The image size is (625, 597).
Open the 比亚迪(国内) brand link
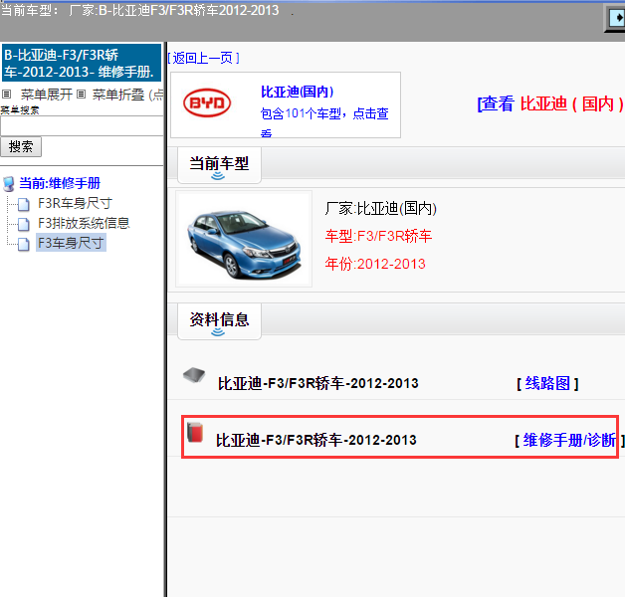[298, 92]
